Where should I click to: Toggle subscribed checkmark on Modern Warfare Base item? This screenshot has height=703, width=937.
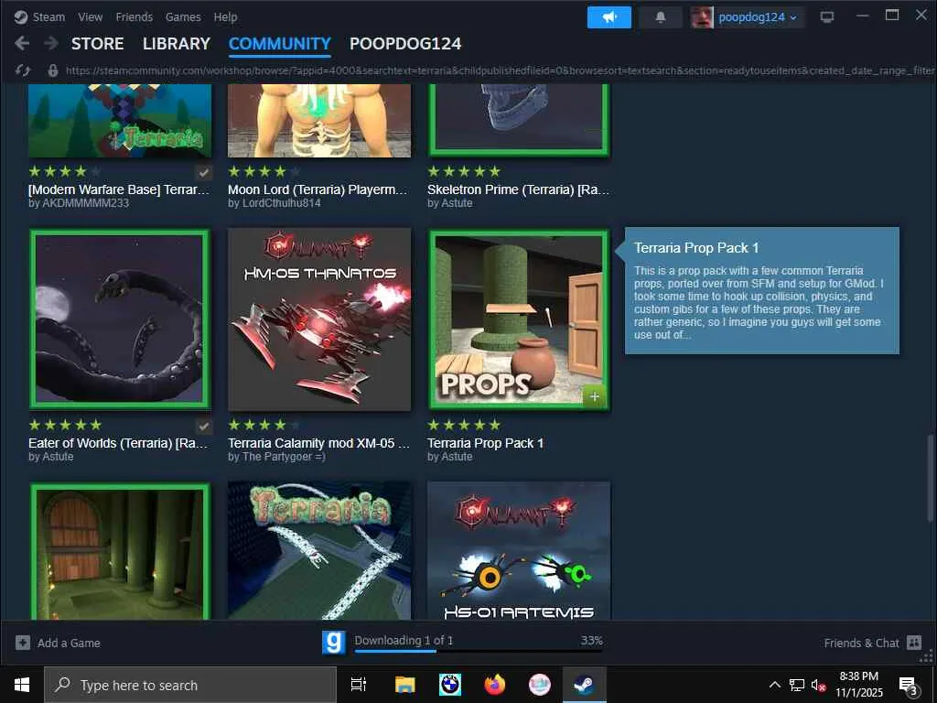[x=204, y=173]
